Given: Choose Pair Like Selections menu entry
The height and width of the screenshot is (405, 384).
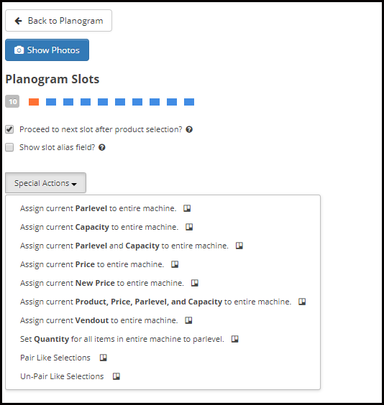Looking at the screenshot, I should coord(55,358).
